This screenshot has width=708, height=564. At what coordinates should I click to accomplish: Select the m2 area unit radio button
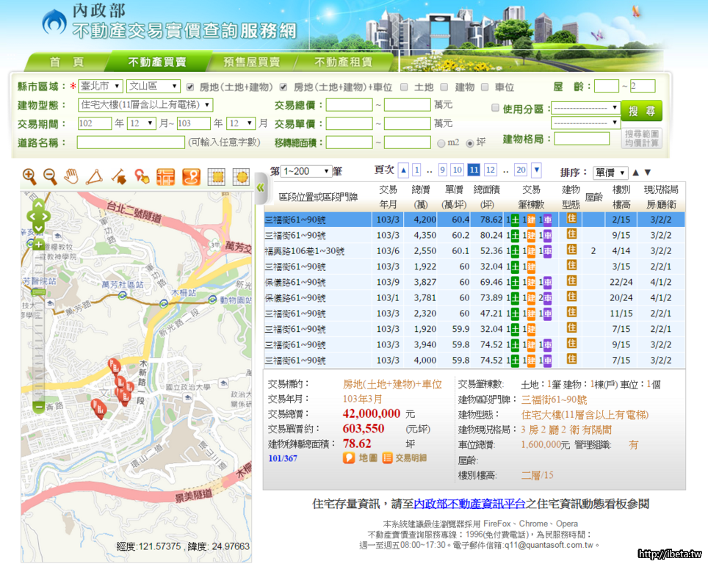(441, 143)
